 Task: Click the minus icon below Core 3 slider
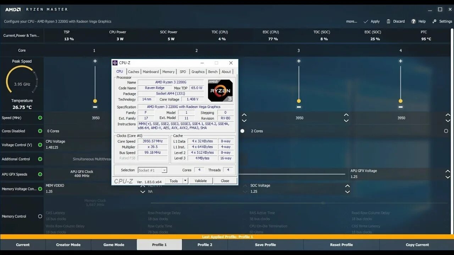pyautogui.click(x=299, y=107)
